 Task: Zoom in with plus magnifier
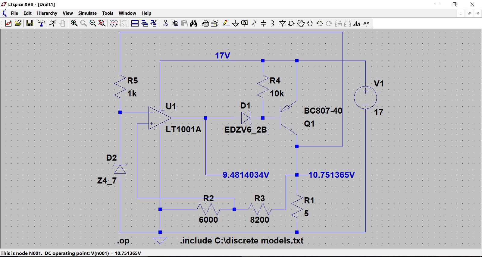click(74, 23)
